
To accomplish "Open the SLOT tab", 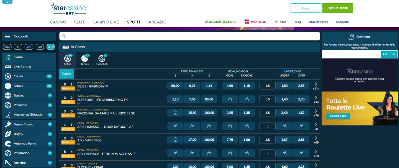I will (79, 22).
